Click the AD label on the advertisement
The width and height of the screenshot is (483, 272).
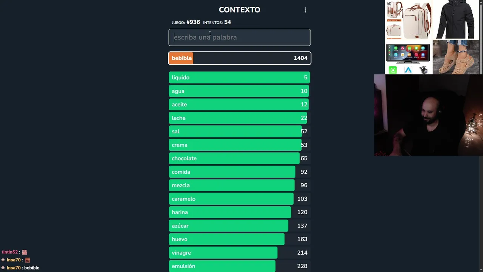point(389,4)
